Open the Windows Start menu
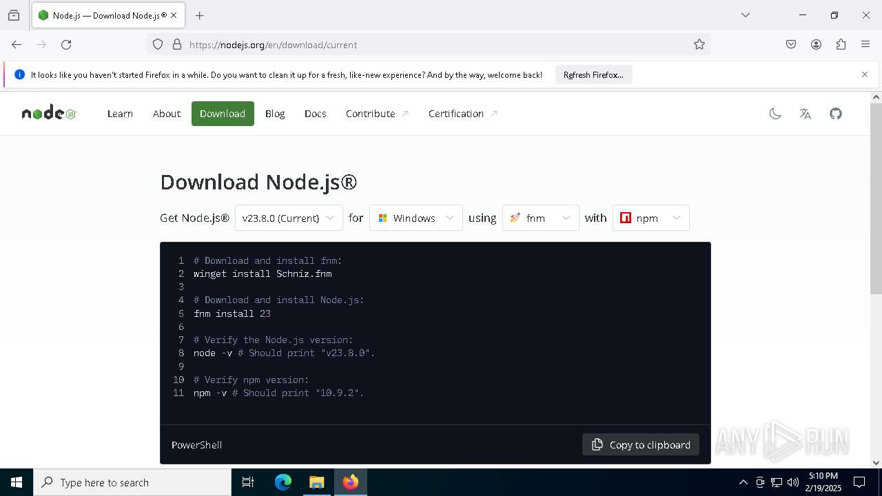Screen dimensions: 882x496 pyautogui.click(x=17, y=482)
